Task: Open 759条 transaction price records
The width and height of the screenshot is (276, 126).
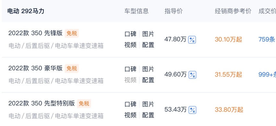Action: coord(267,40)
